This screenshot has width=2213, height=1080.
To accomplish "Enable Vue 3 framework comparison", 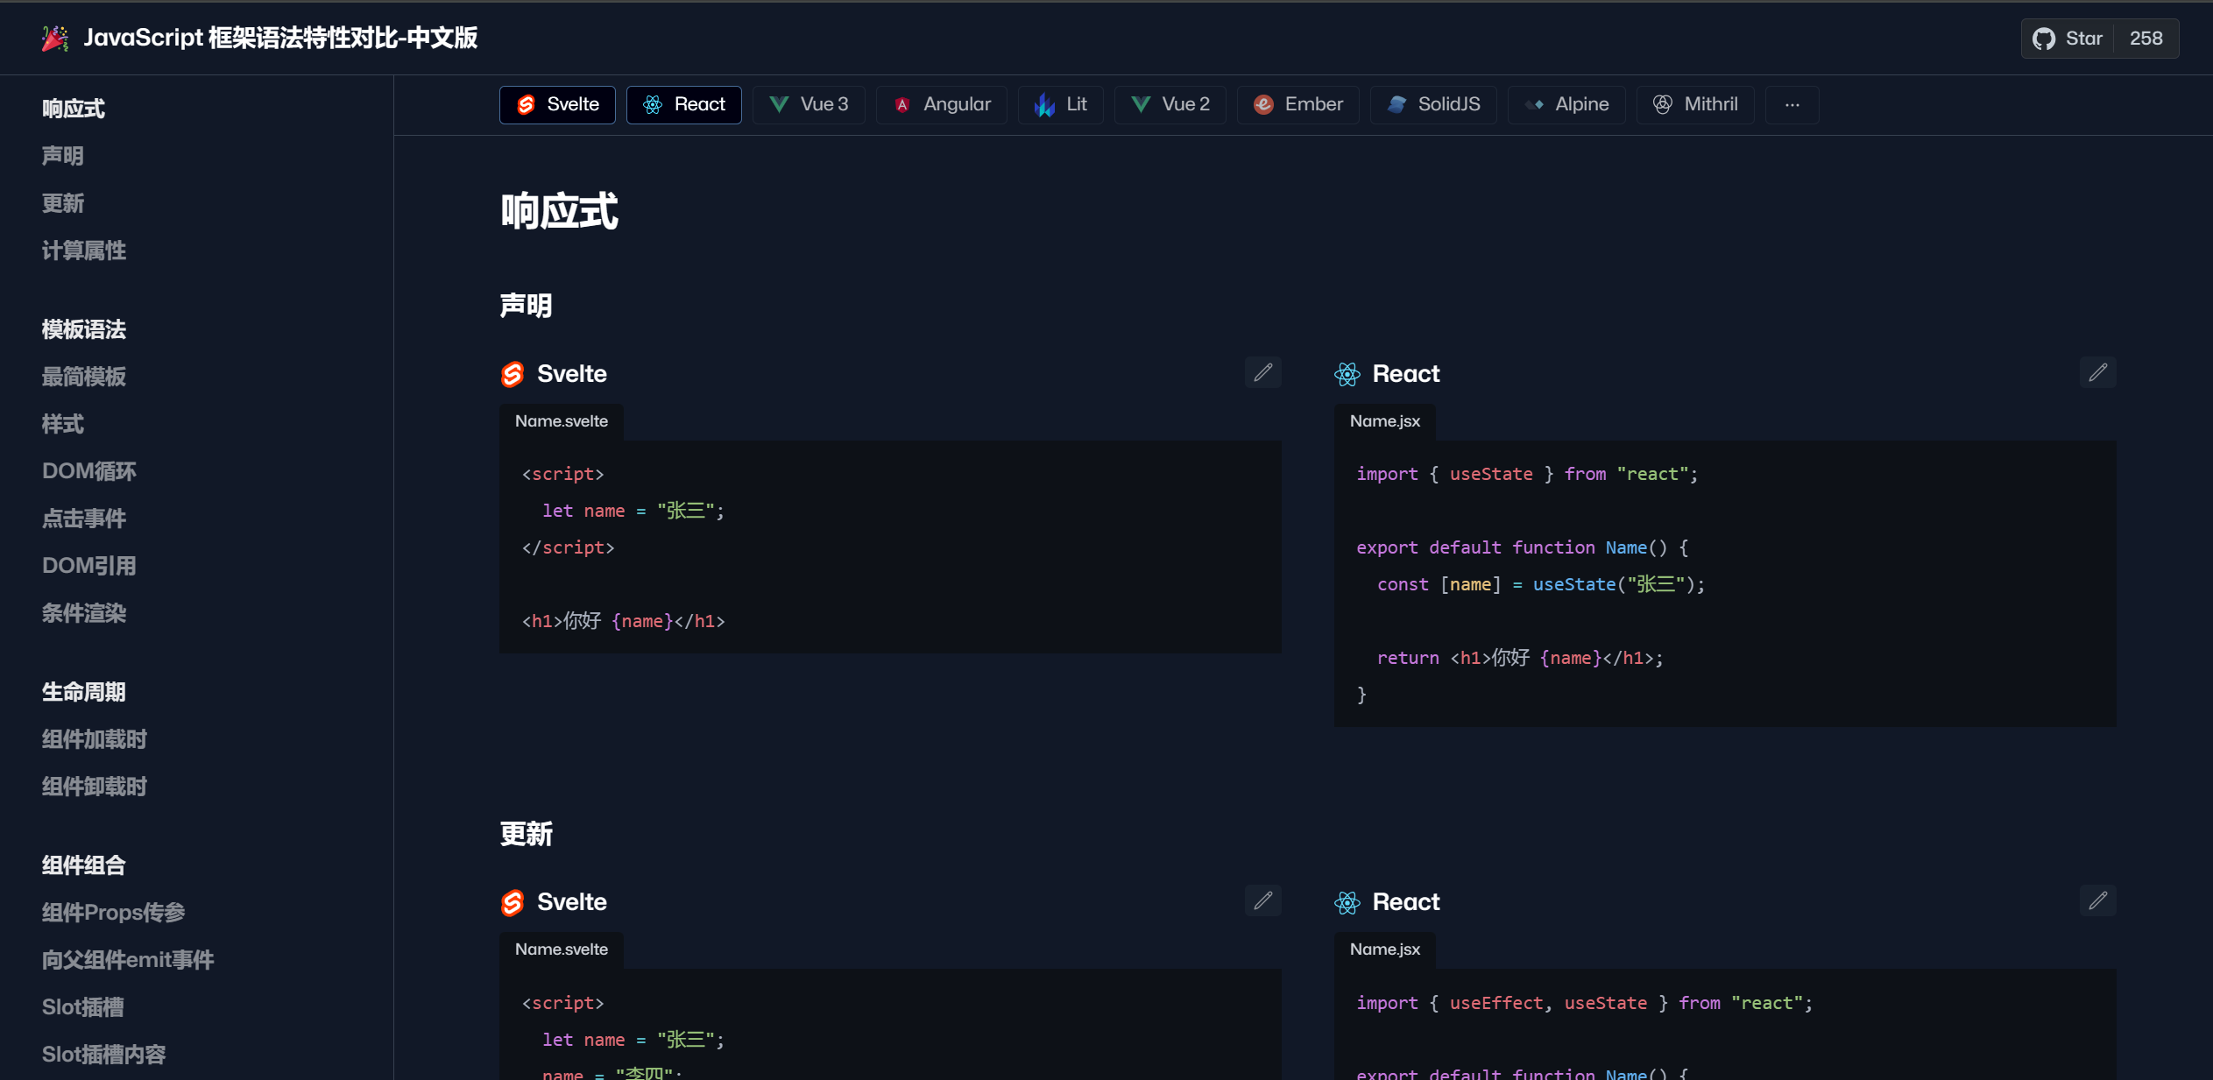I will pyautogui.click(x=809, y=104).
